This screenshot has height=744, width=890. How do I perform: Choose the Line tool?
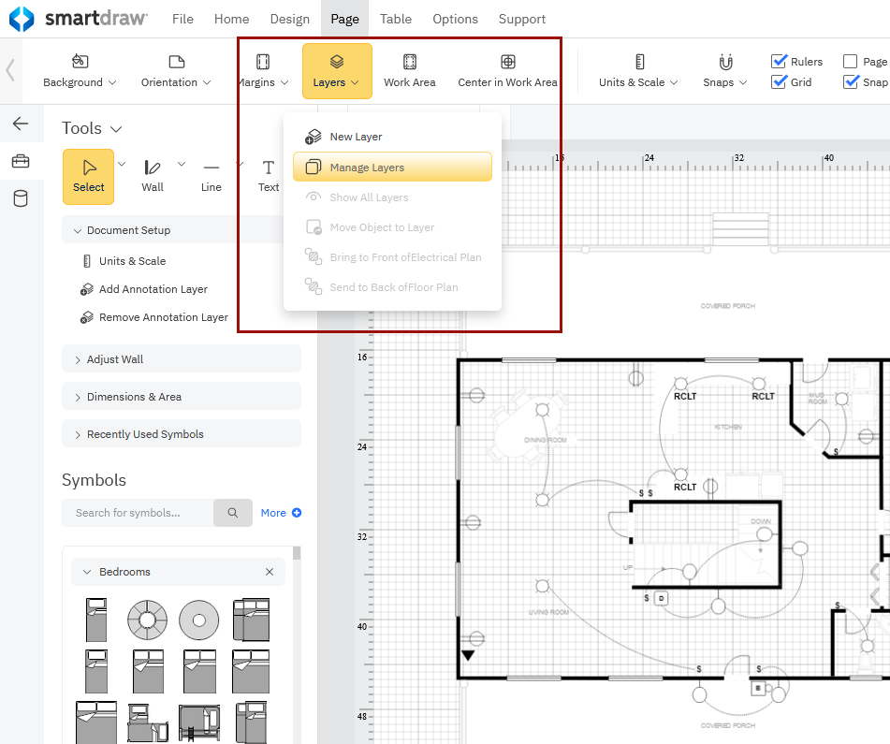click(x=212, y=175)
